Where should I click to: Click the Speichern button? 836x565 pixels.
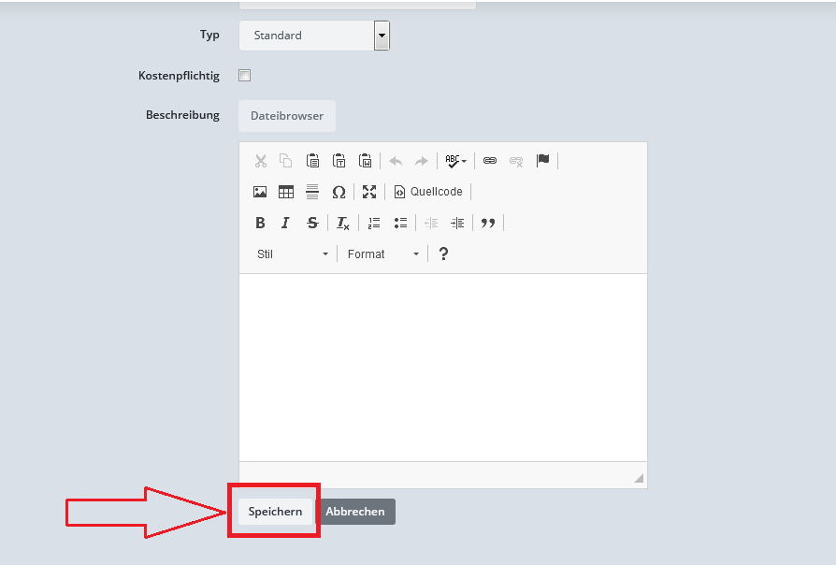tap(275, 512)
